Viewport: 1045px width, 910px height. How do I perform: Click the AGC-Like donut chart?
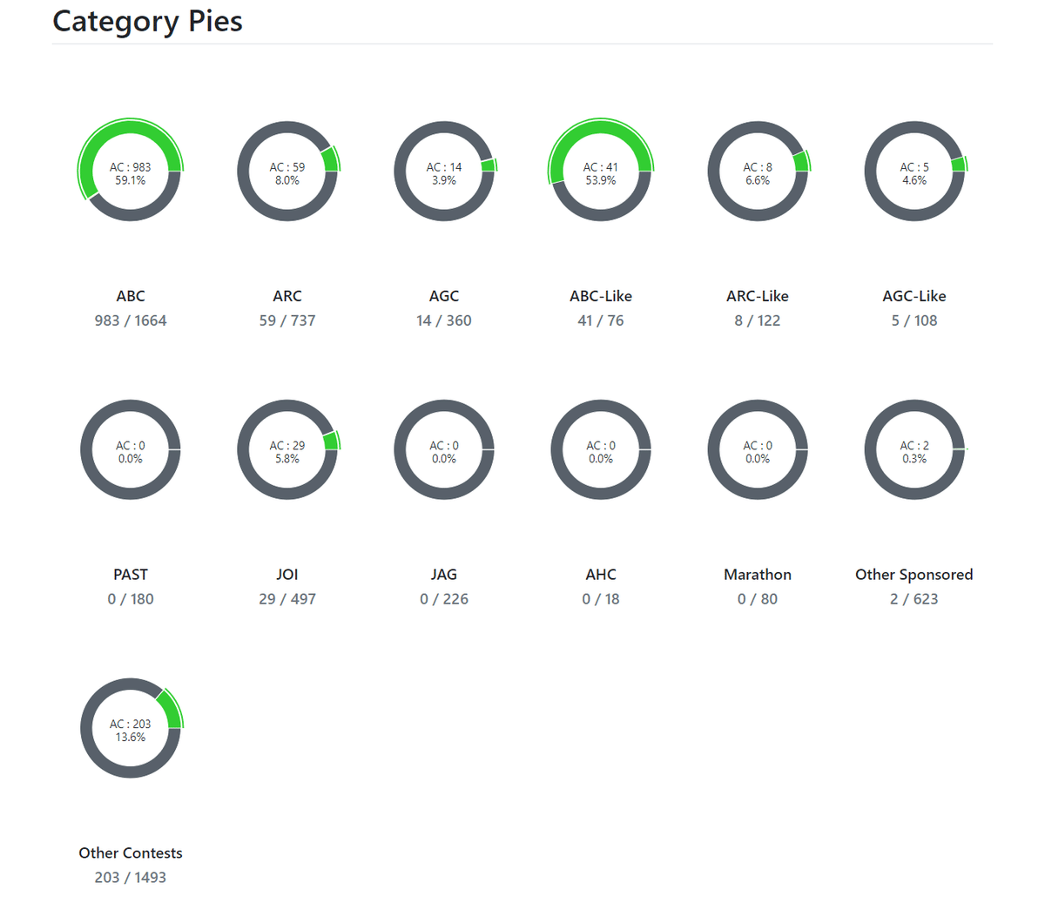pos(914,172)
